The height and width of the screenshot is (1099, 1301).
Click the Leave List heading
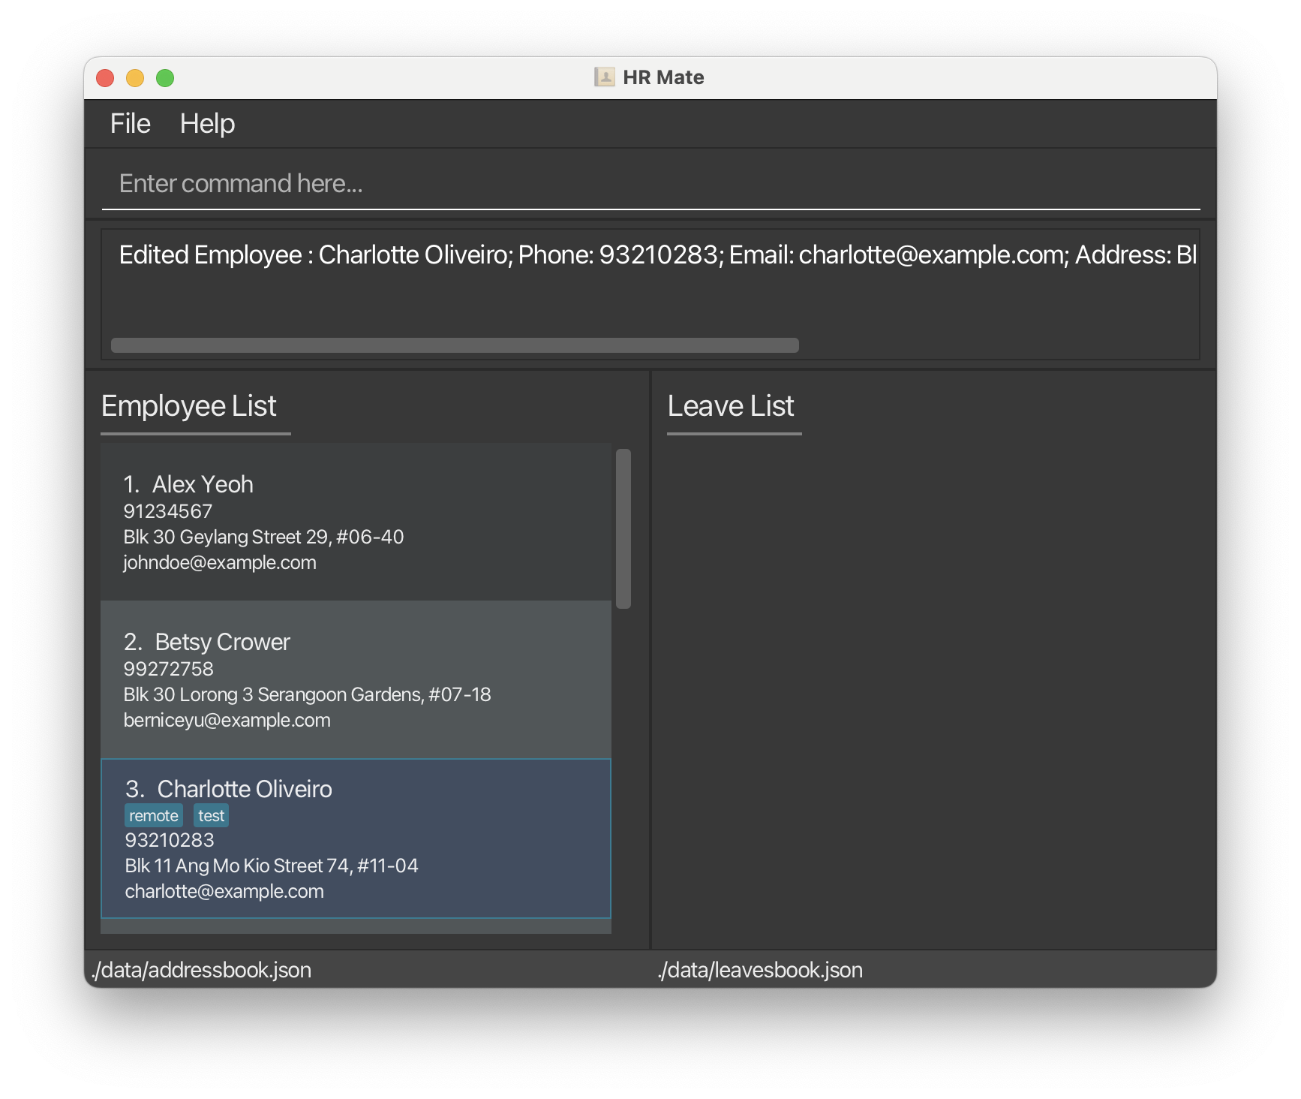click(x=731, y=406)
